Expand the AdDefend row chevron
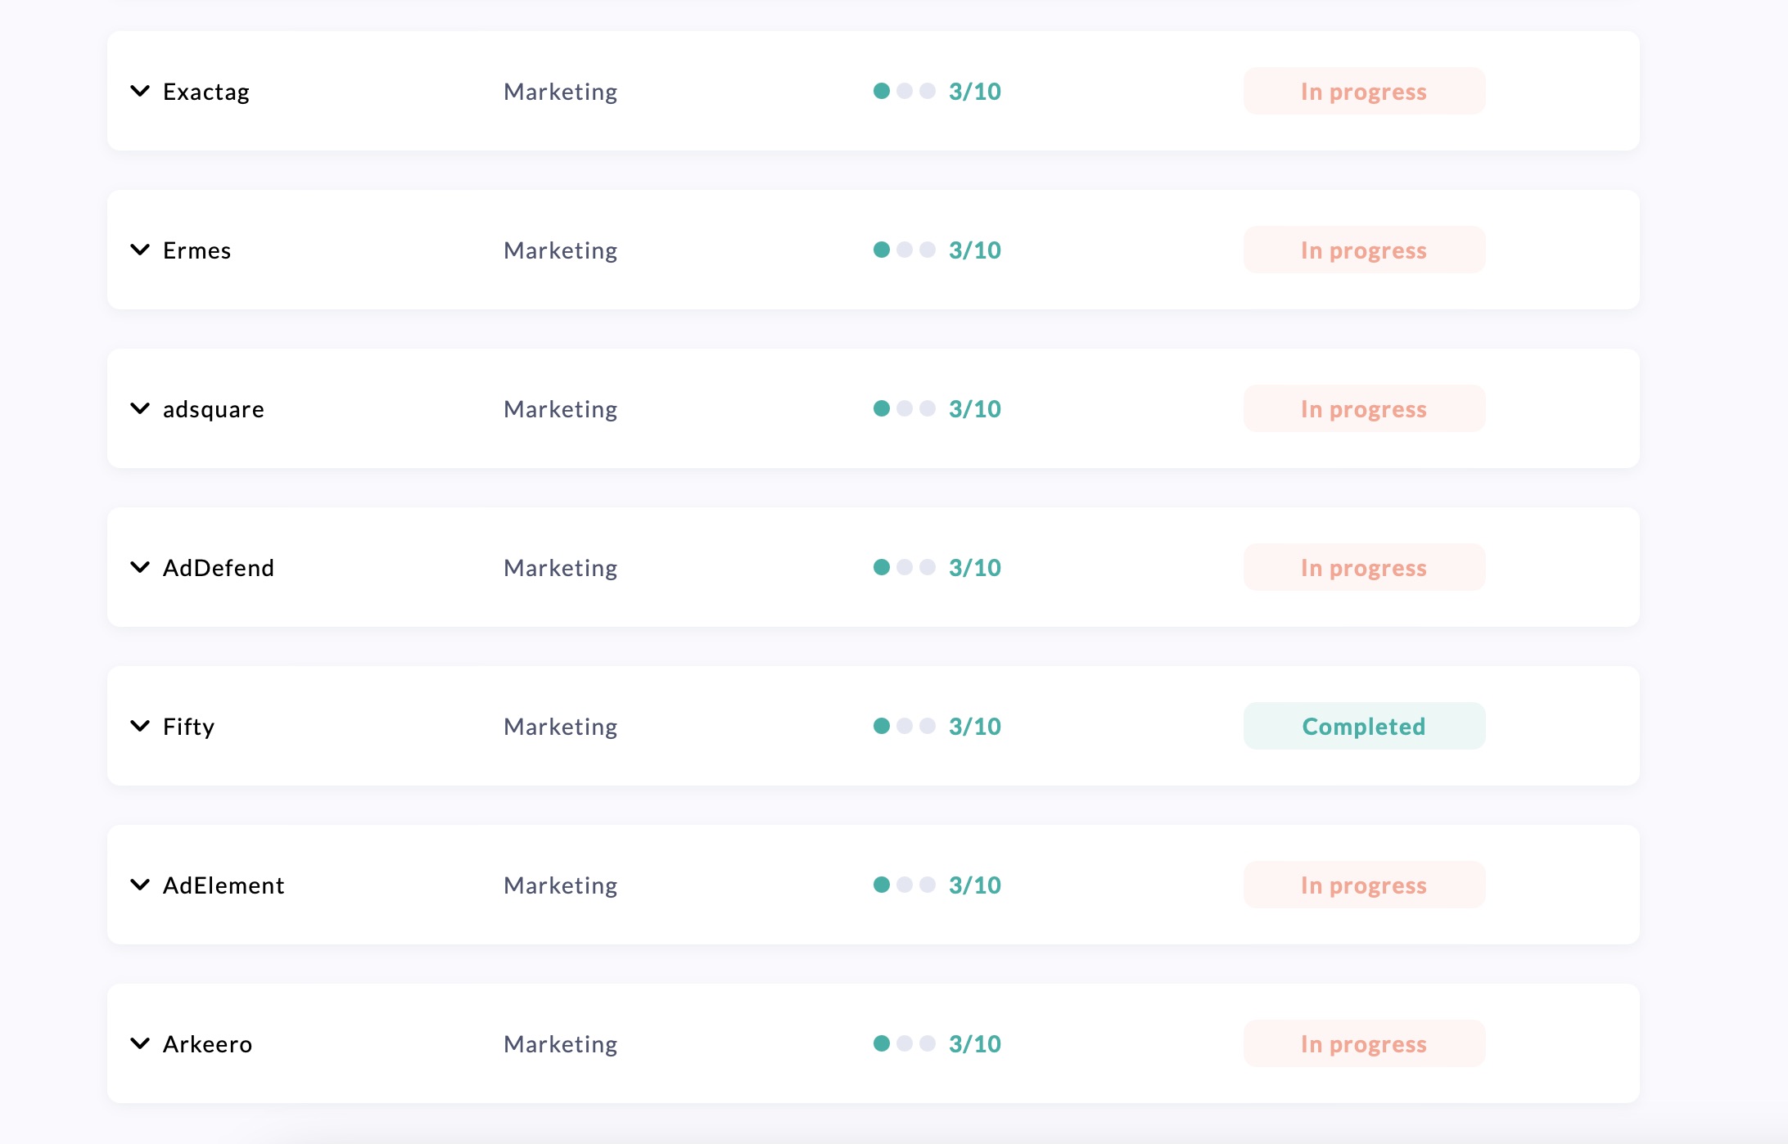1788x1144 pixels. pos(140,567)
